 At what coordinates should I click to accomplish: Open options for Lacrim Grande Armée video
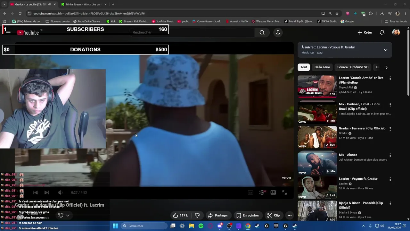(390, 78)
